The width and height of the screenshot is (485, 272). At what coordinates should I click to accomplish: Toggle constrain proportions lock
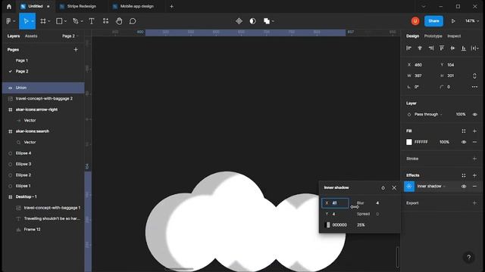[x=474, y=76]
